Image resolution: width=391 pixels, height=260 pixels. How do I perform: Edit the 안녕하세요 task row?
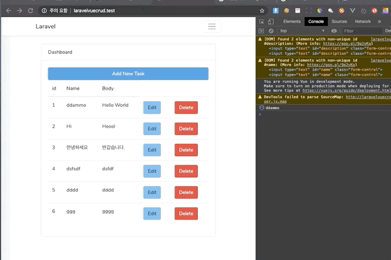coord(152,150)
